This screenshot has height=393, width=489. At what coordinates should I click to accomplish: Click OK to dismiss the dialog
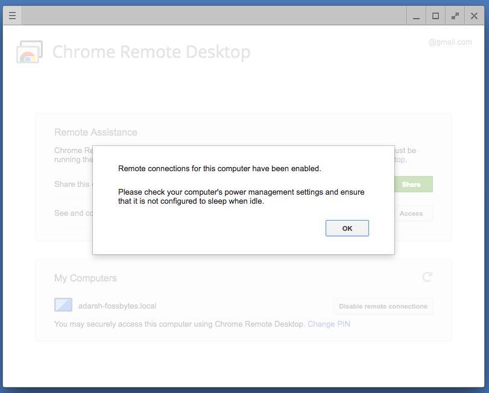(x=347, y=228)
